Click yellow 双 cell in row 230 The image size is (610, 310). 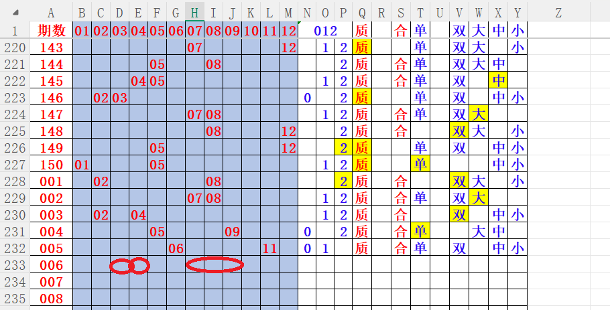tap(459, 215)
